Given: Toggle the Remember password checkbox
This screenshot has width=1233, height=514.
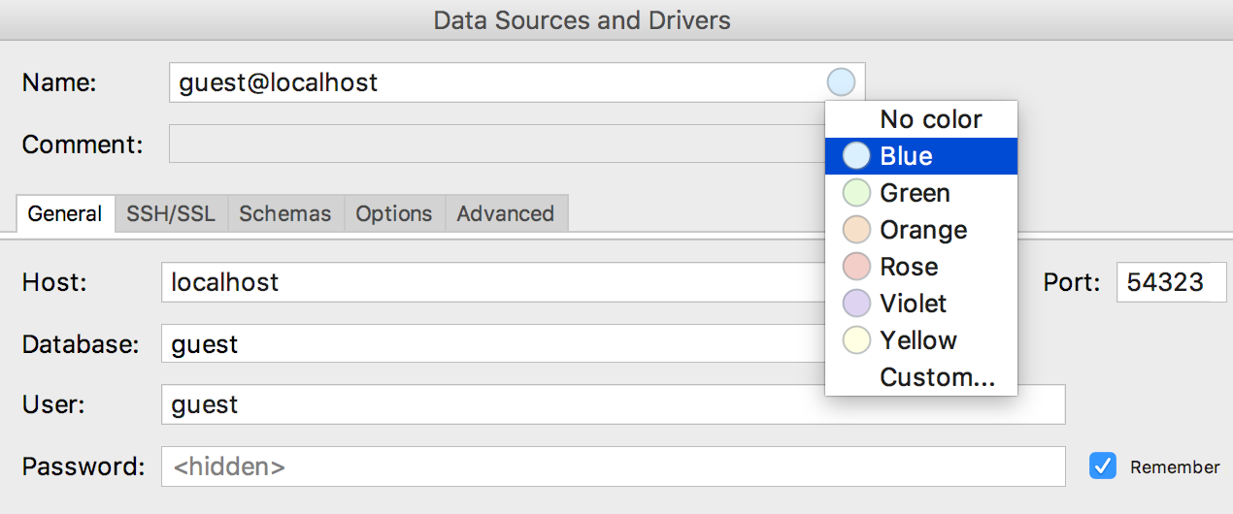Looking at the screenshot, I should coord(1102,466).
